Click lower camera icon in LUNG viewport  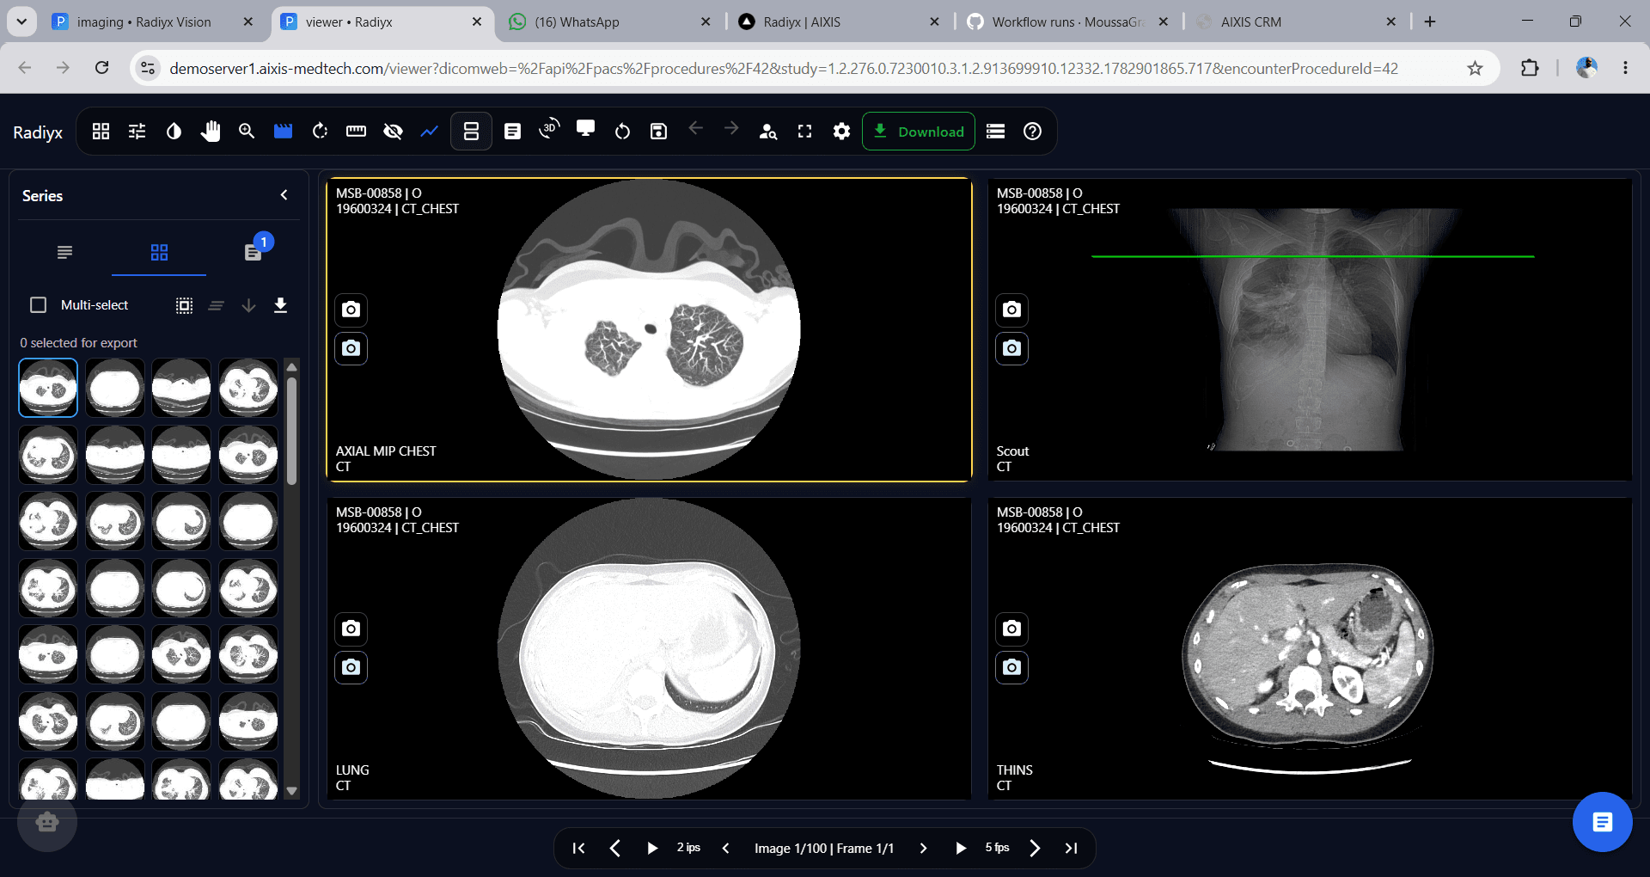pyautogui.click(x=351, y=667)
